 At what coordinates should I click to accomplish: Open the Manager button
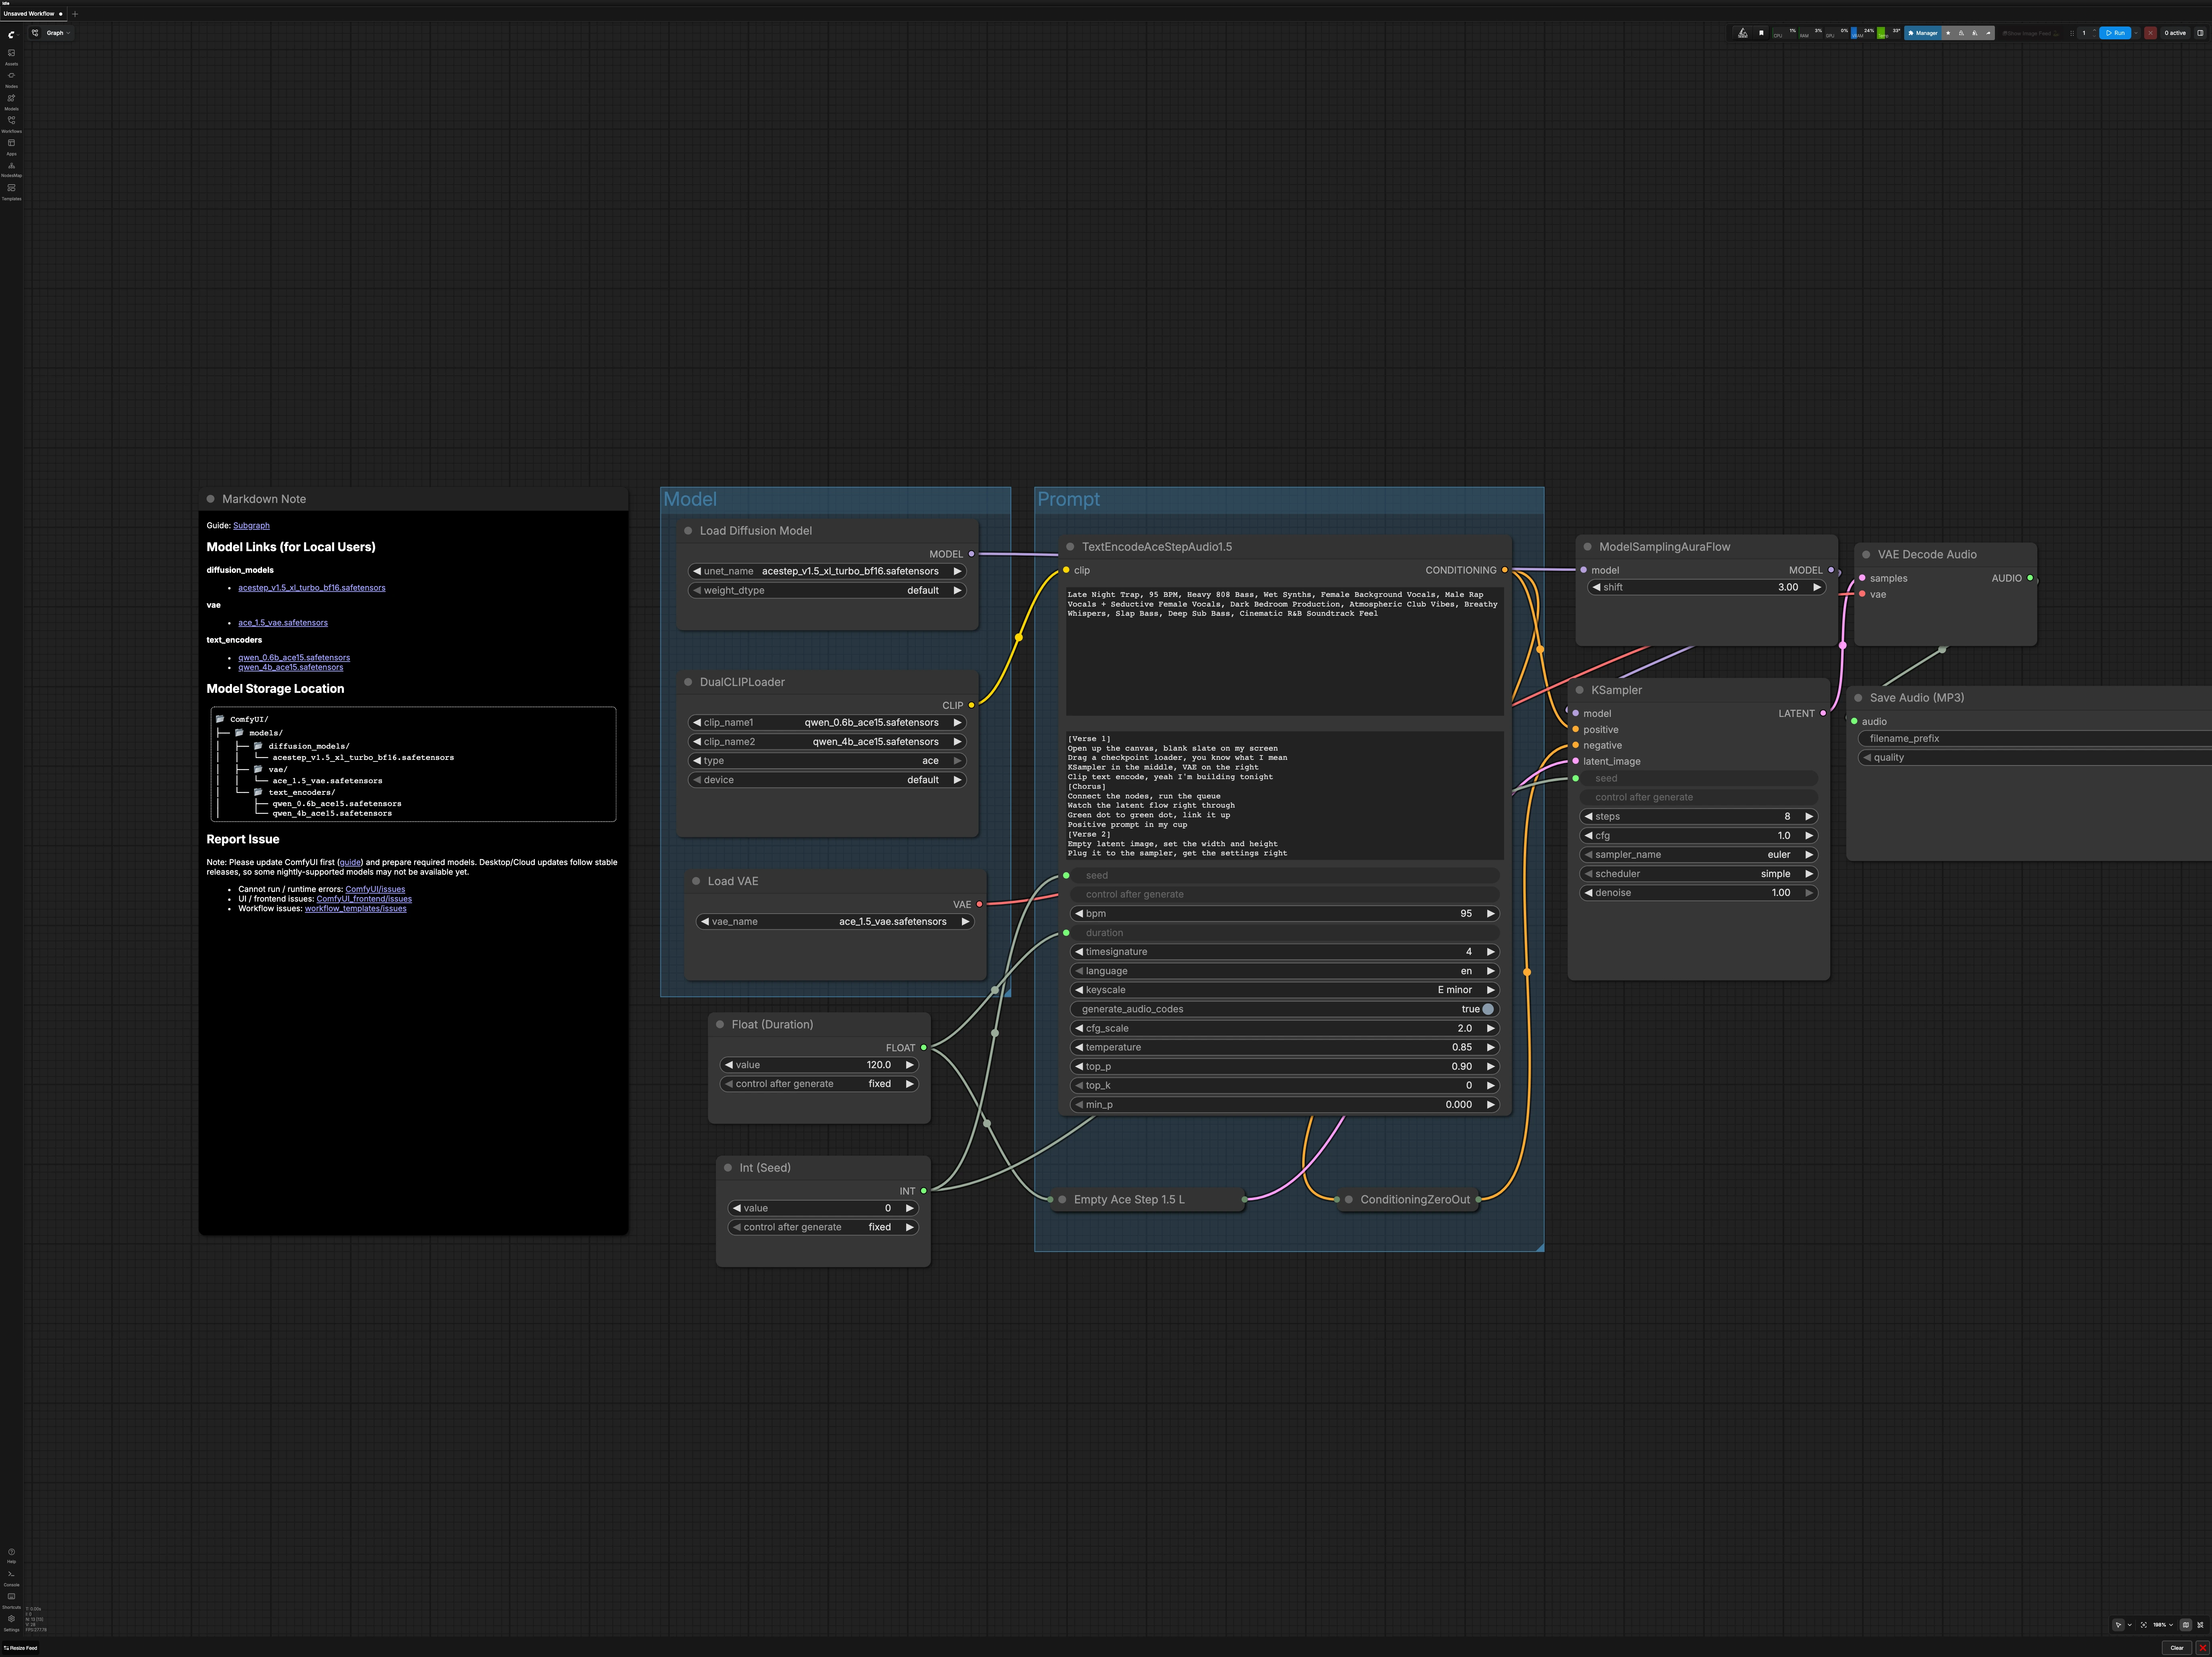point(1923,33)
